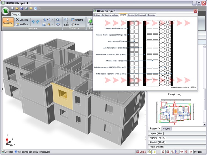Redo with the right curved arrow
This screenshot has width=207, height=155.
pyautogui.click(x=38, y=22)
